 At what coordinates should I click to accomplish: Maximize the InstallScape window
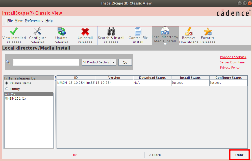tap(245, 3)
